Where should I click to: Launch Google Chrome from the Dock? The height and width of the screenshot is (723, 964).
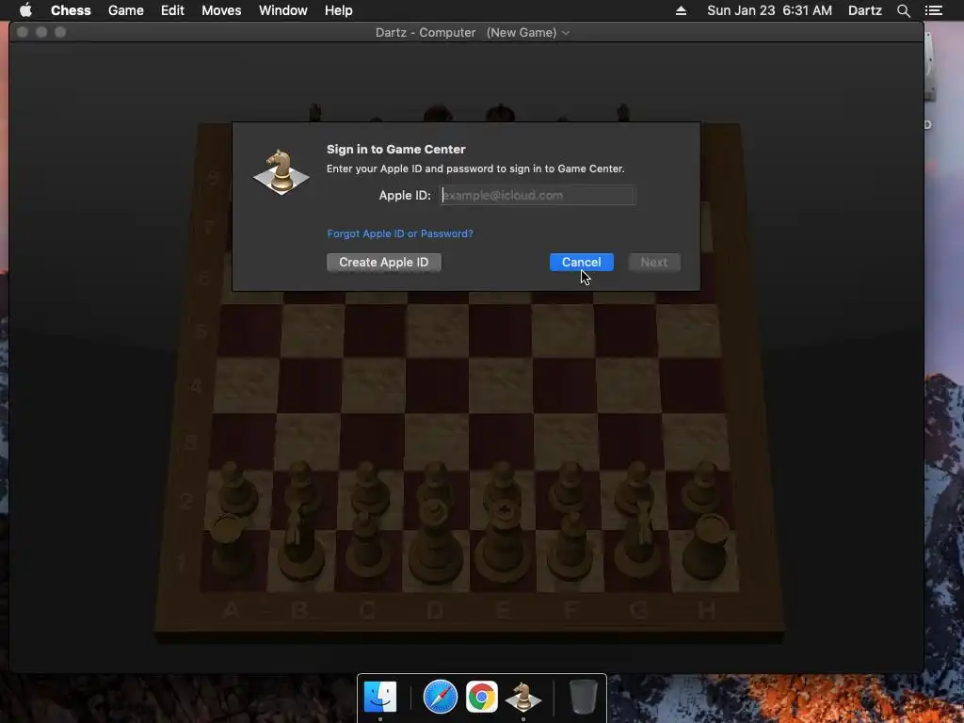pyautogui.click(x=481, y=697)
